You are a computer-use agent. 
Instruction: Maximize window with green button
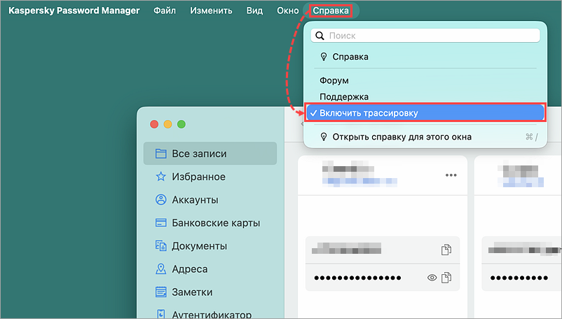[181, 124]
